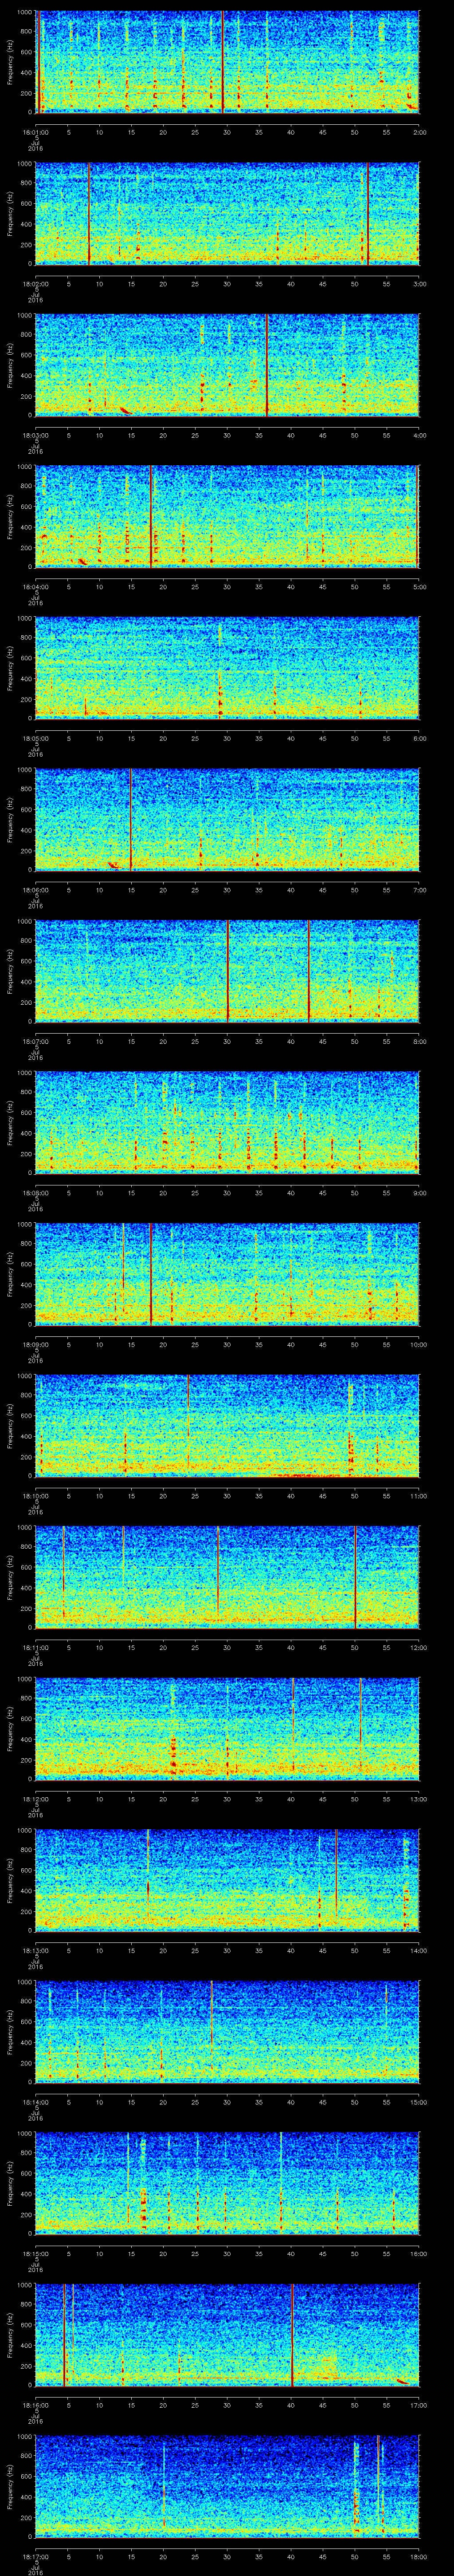Viewport: 454px width, 2576px height.
Task: Select the "18:08:00" timestamp text
Action: point(36,1193)
